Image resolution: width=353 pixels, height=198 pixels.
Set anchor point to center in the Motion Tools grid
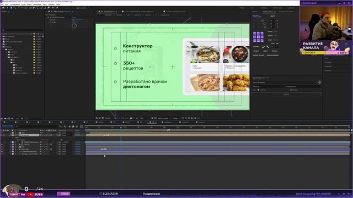pos(258,37)
